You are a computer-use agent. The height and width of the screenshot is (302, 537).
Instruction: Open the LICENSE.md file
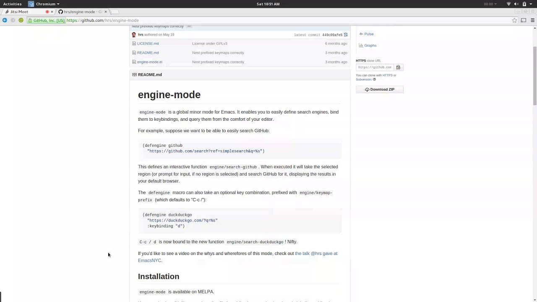148,44
